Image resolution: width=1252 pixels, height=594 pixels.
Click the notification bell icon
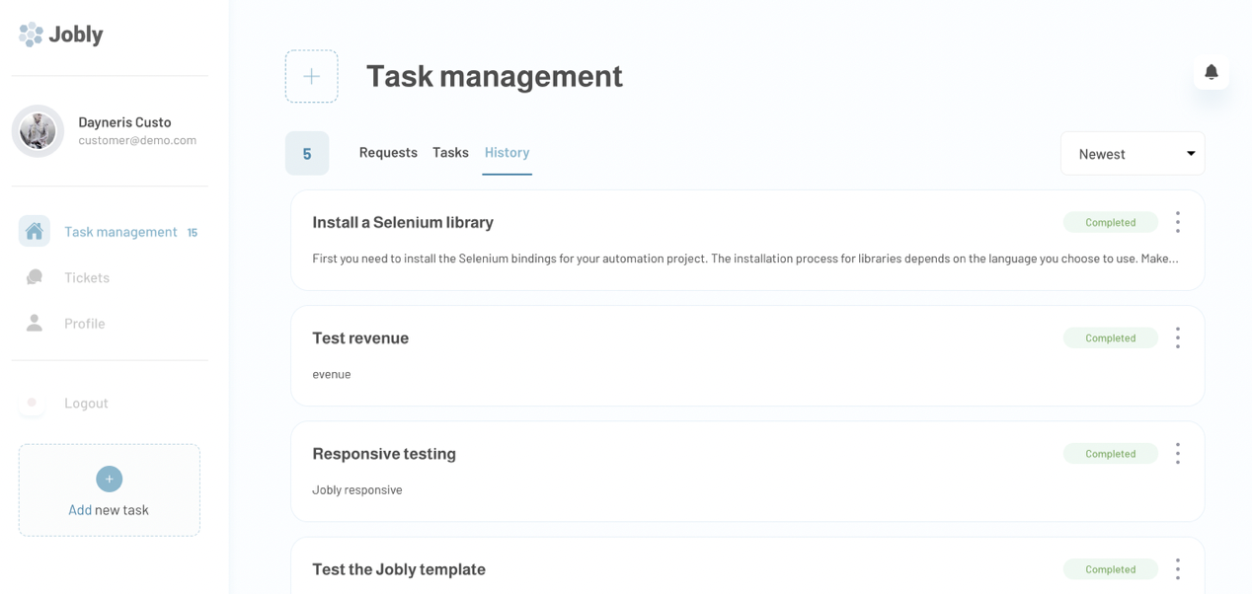pos(1211,72)
